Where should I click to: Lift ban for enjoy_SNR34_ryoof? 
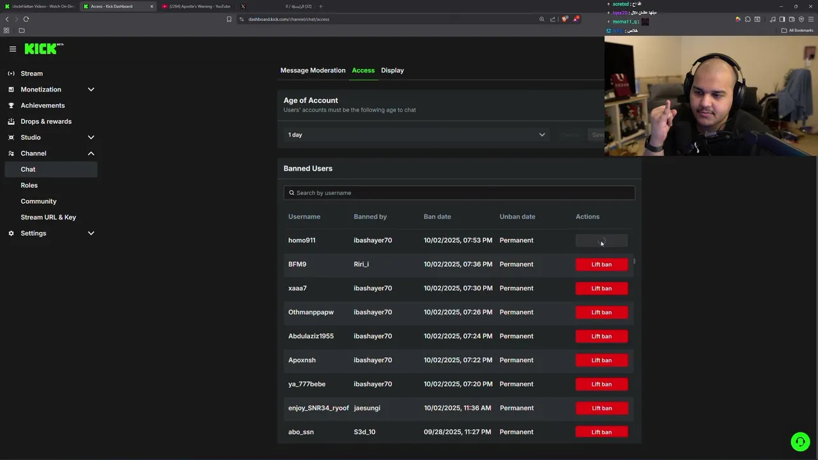pyautogui.click(x=601, y=408)
